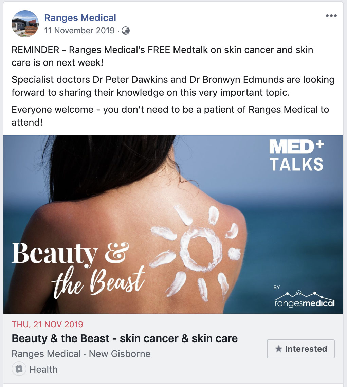Open the Beauty & the Beast event title
The height and width of the screenshot is (387, 347).
coord(125,338)
